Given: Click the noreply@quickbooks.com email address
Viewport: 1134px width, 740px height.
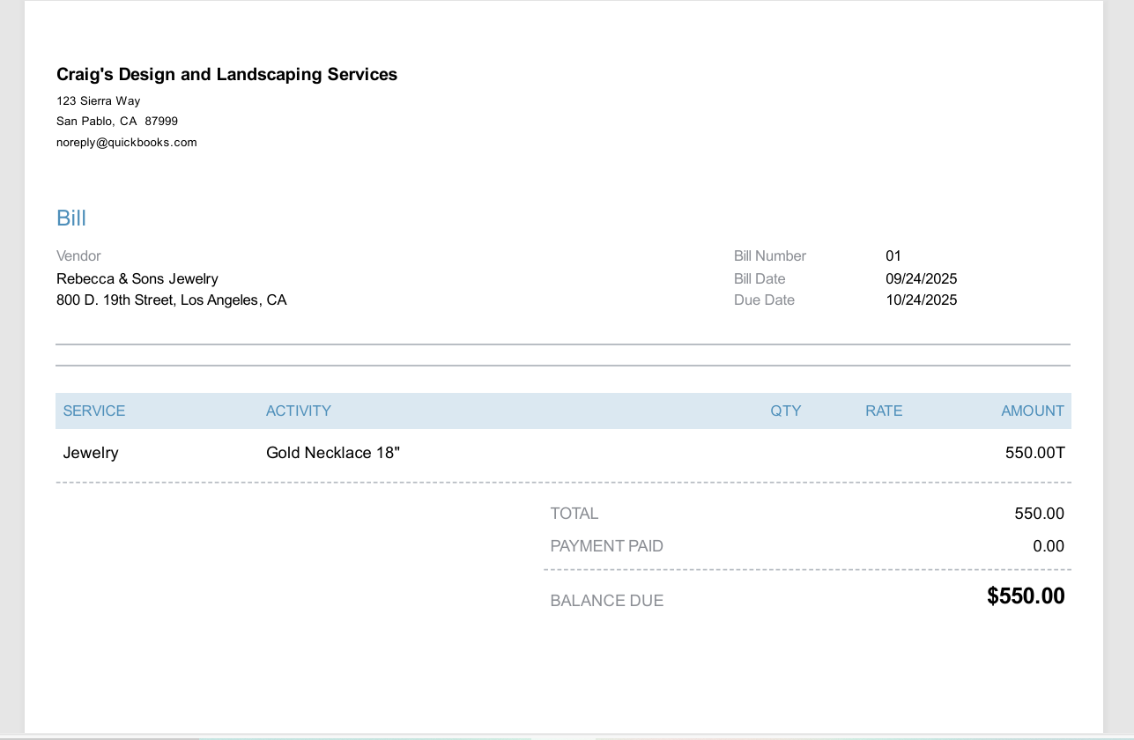Looking at the screenshot, I should [126, 143].
